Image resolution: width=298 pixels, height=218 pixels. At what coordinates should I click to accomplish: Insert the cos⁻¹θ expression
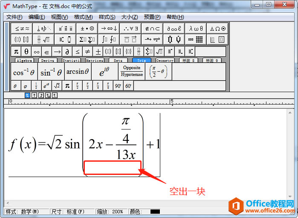pos(24,72)
